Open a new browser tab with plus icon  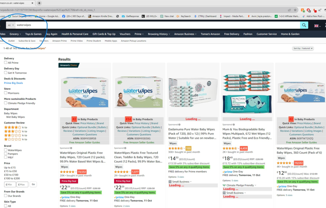click(x=39, y=3)
